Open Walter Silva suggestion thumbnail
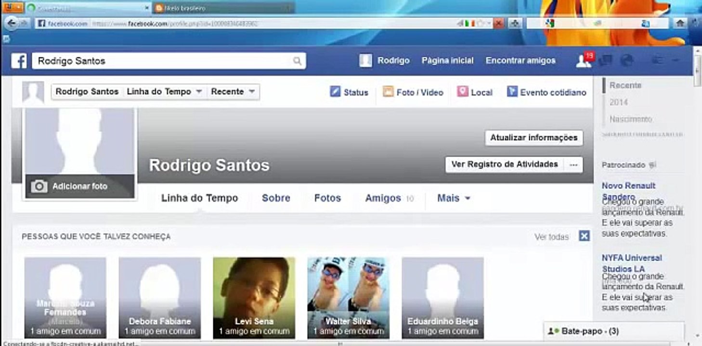Image resolution: width=702 pixels, height=346 pixels. point(349,298)
